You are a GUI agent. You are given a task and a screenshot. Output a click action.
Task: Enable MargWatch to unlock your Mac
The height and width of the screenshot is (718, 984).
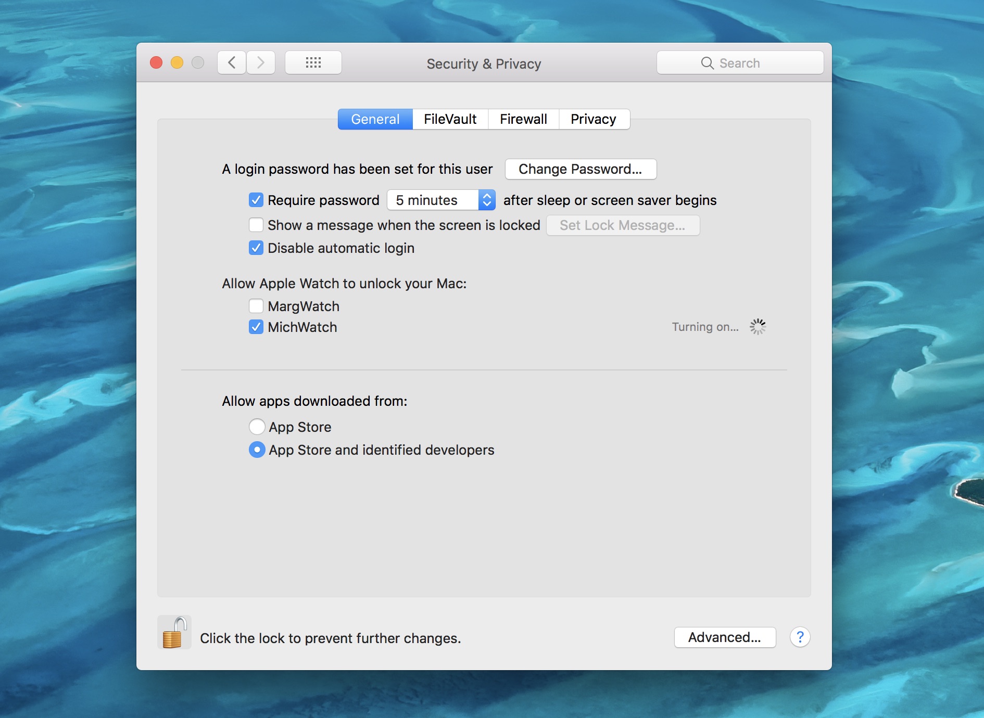[x=256, y=306]
